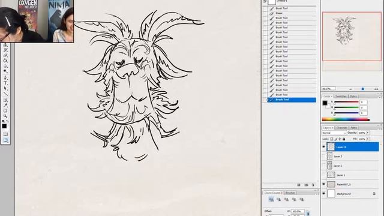Click the R value input field
Viewport: 384px width, 216px height.
[364, 102]
